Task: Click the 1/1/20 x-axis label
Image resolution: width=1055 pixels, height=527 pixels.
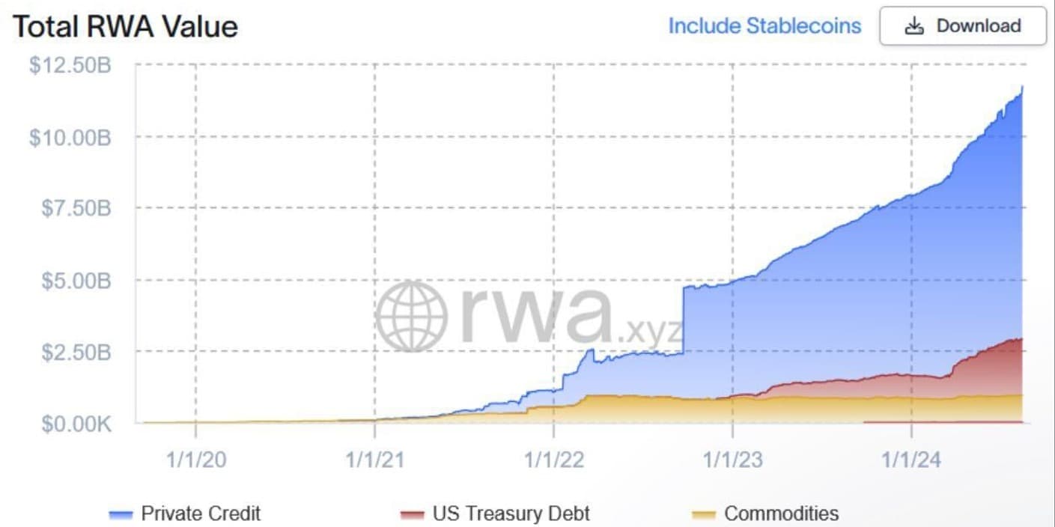Action: [195, 459]
